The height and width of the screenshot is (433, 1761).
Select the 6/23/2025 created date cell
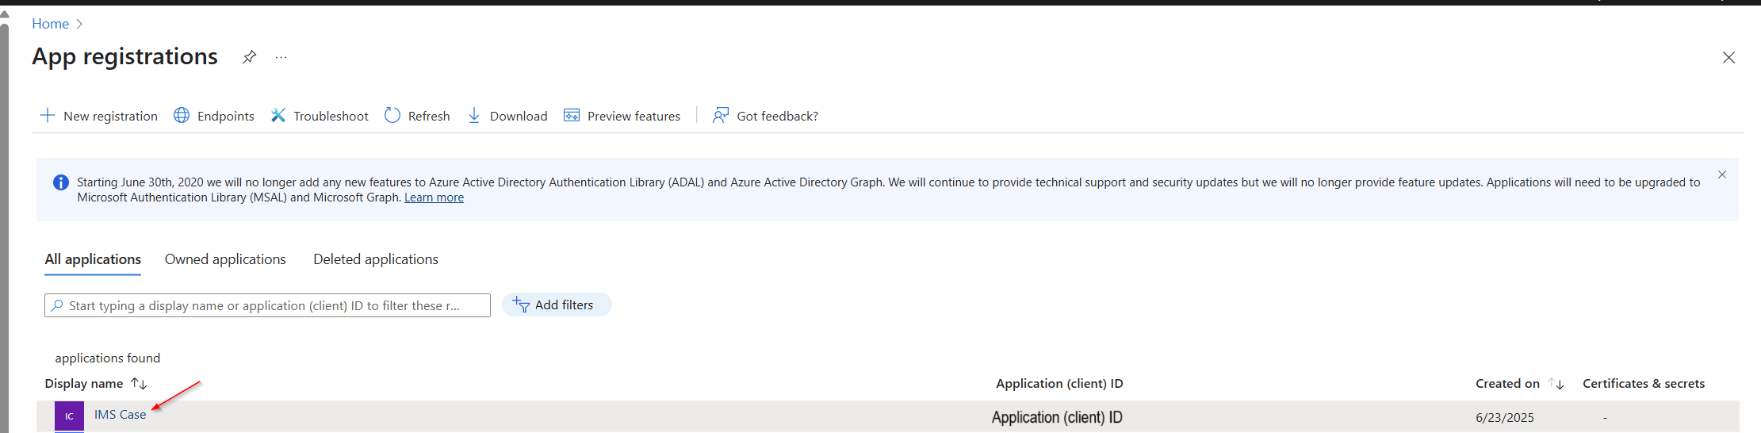pyautogui.click(x=1504, y=417)
